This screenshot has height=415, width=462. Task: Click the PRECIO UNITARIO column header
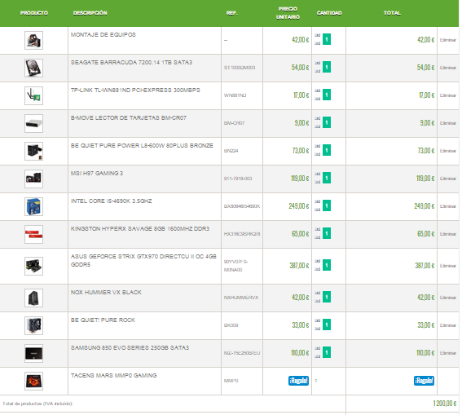pyautogui.click(x=288, y=13)
